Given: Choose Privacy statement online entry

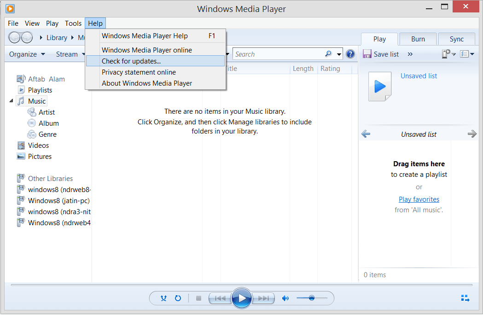Looking at the screenshot, I should point(156,72).
